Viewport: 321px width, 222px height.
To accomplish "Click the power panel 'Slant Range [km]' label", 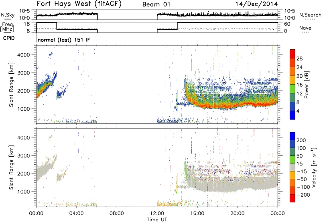I will [x=11, y=85].
